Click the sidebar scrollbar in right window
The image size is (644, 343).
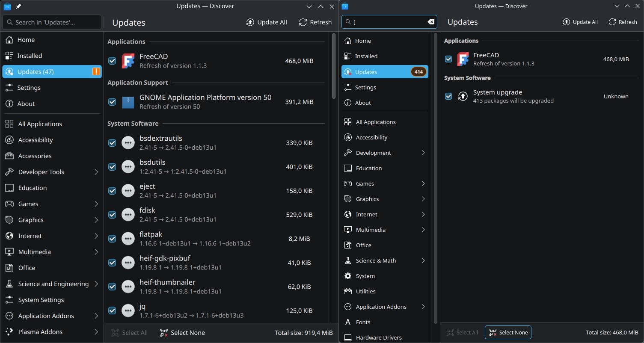tap(436, 178)
